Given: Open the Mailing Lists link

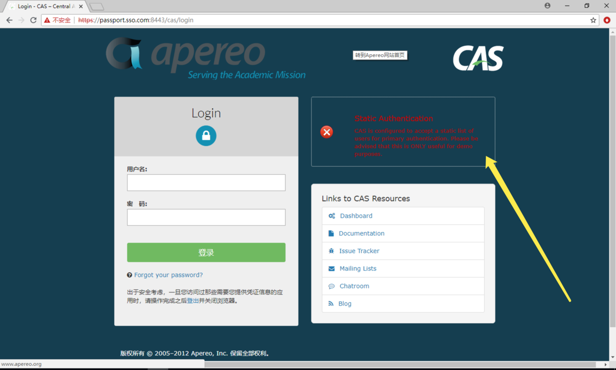Looking at the screenshot, I should (358, 269).
